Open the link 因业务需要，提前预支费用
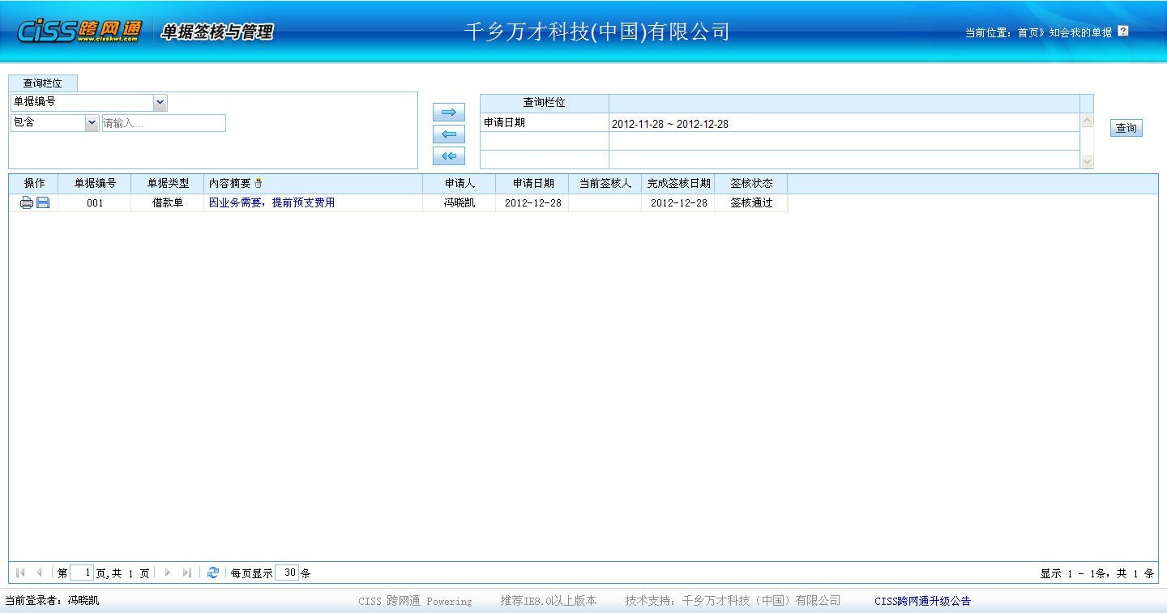Screen dimensions: 1167x613 [271, 203]
